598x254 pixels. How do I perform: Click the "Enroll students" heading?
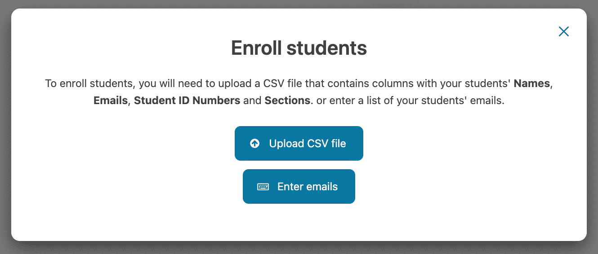[299, 48]
